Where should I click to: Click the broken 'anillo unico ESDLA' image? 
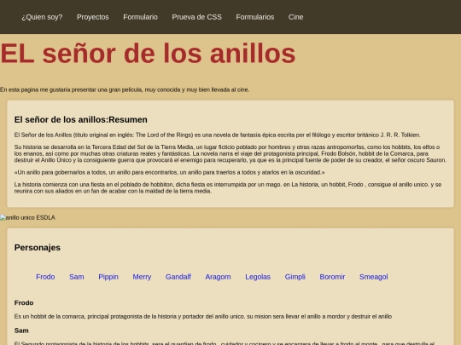(27, 217)
